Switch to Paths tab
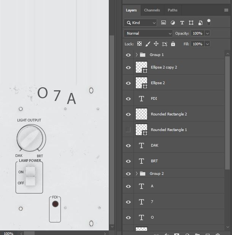232x235 pixels. click(x=173, y=10)
